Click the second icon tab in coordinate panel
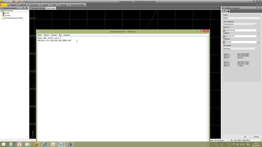 (228, 11)
